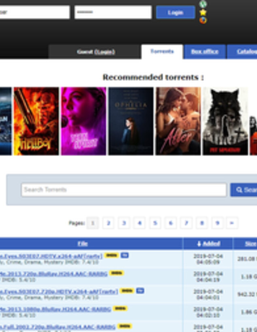The image size is (257, 332).
Task: Open the Pet Sematary cat poster
Action: [x=225, y=121]
